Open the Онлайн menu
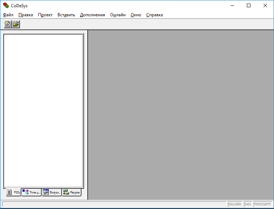Screen dimensions: 274x209 pyautogui.click(x=118, y=15)
